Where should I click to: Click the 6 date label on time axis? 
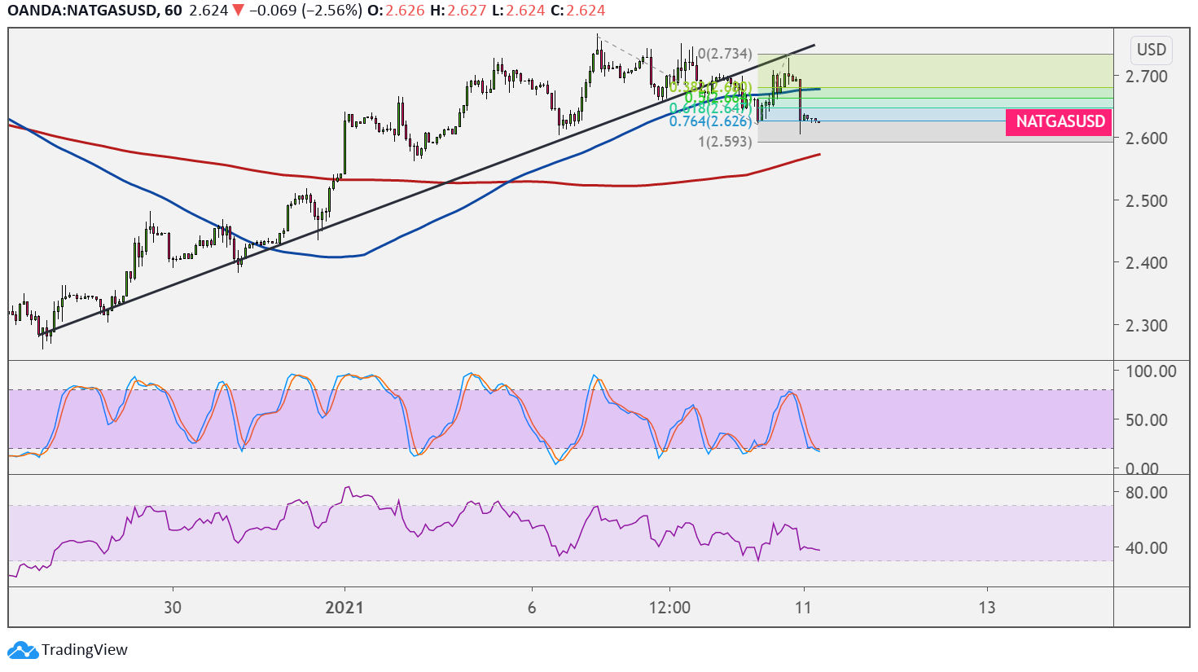532,608
